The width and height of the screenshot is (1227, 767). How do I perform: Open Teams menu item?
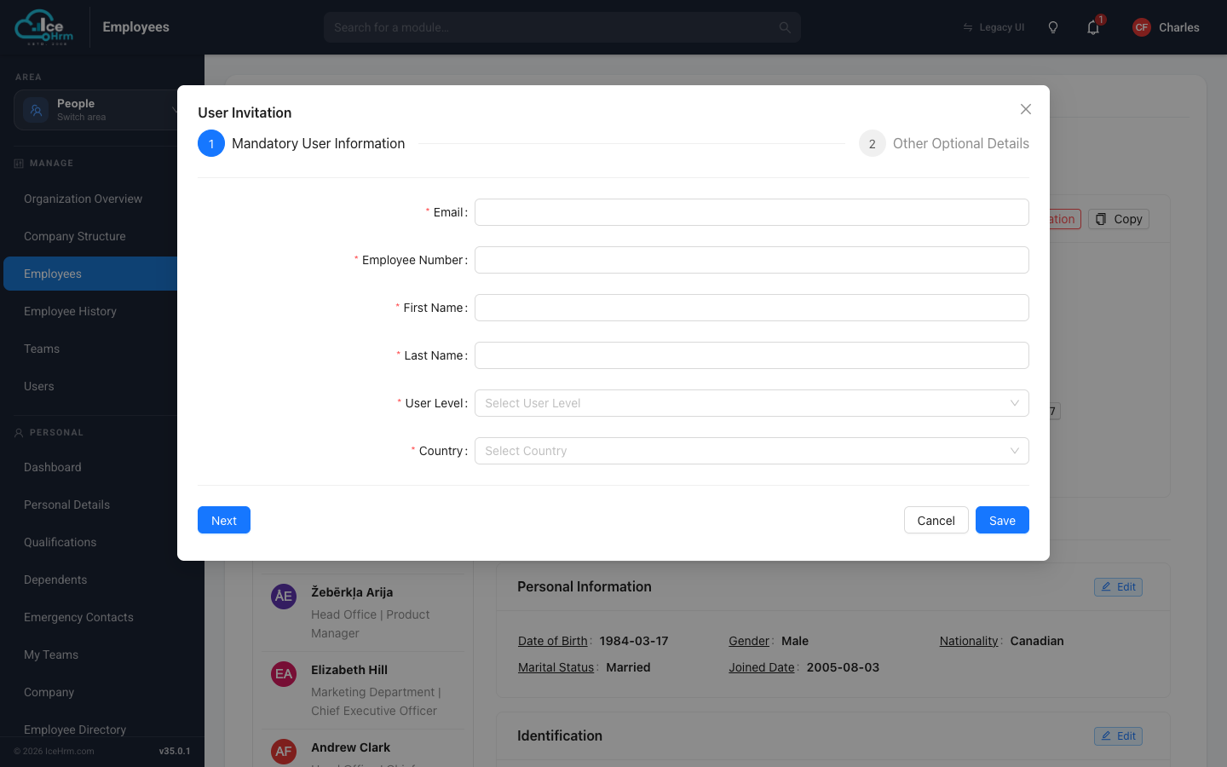click(x=42, y=349)
